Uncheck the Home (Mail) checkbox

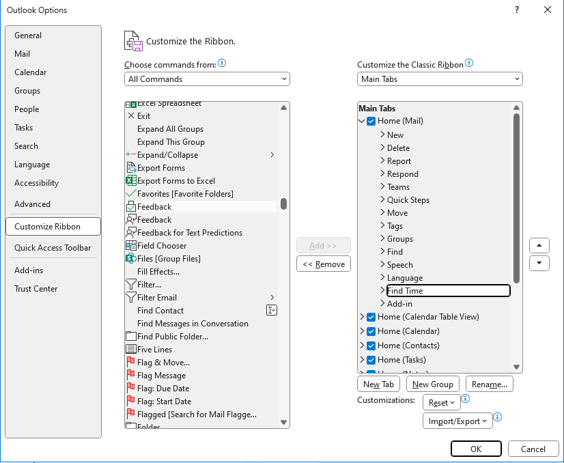371,122
